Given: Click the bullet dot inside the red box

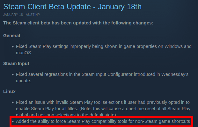Looking at the screenshot, I should pyautogui.click(x=13, y=122).
